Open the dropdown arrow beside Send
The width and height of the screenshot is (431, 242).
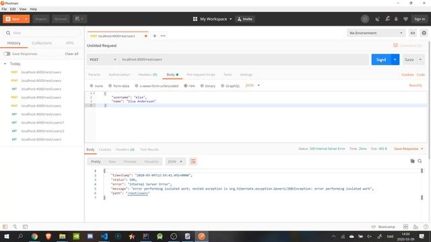[395, 60]
